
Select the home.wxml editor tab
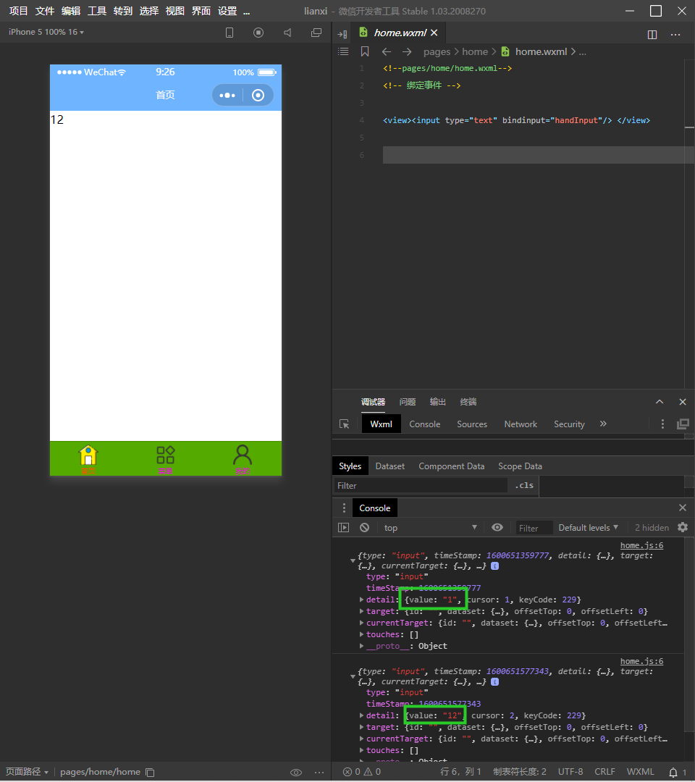(x=398, y=33)
